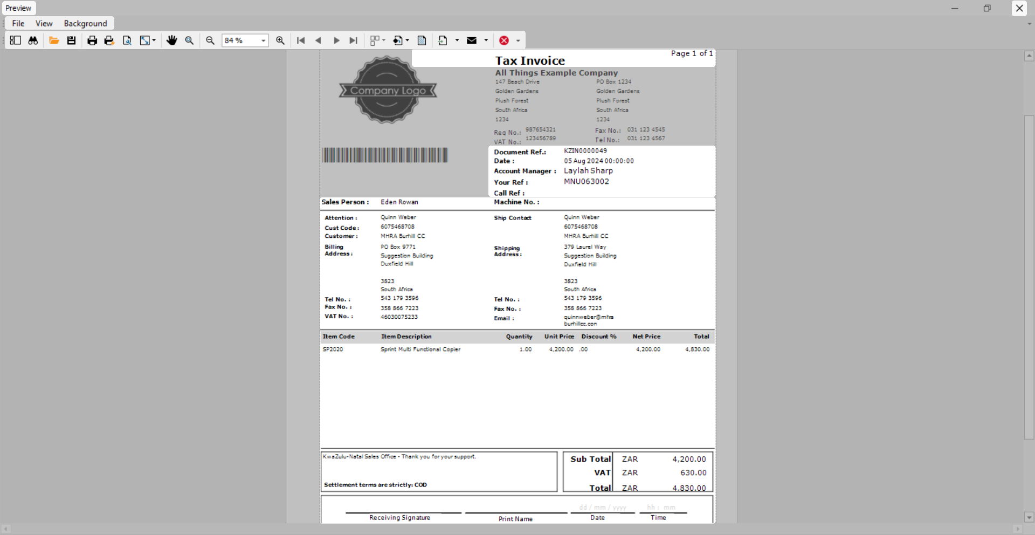This screenshot has height=535, width=1035.
Task: Click the Quick Print icon
Action: coord(109,40)
